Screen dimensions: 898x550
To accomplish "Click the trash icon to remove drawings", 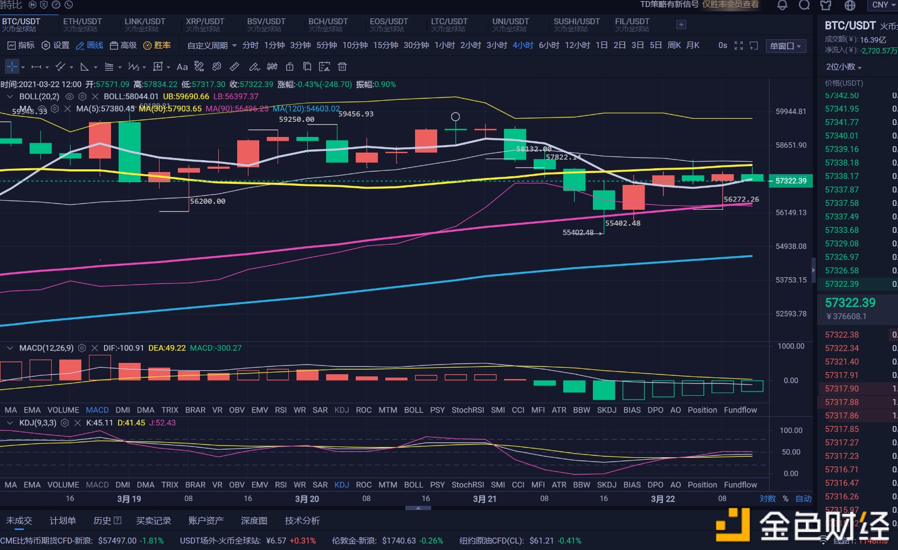I will tap(342, 66).
